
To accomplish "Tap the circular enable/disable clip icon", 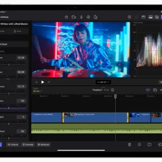I will pyautogui.click(x=139, y=144).
